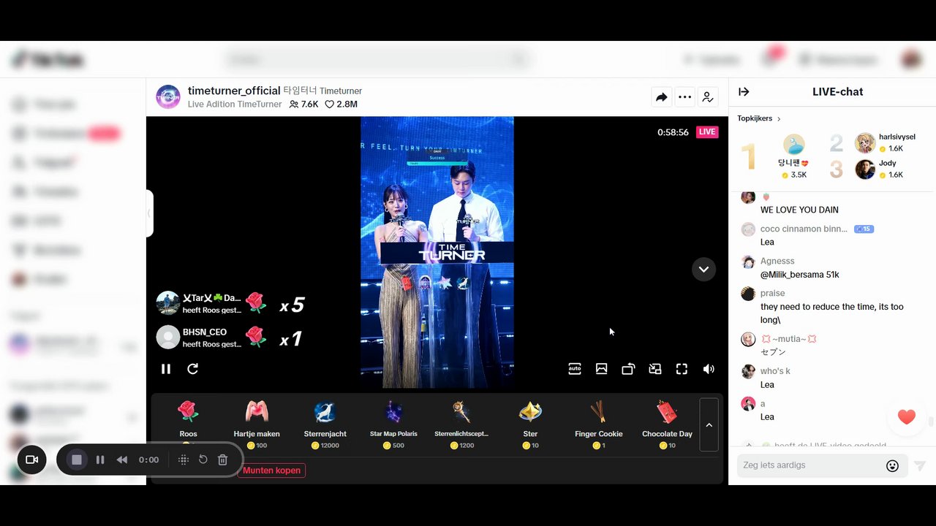Image resolution: width=936 pixels, height=526 pixels.
Task: Click the level 15 badge in chat
Action: [864, 229]
